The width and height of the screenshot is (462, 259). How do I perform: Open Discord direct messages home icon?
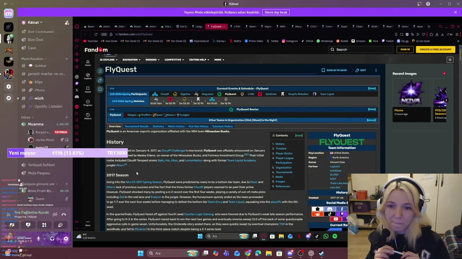pyautogui.click(x=9, y=14)
